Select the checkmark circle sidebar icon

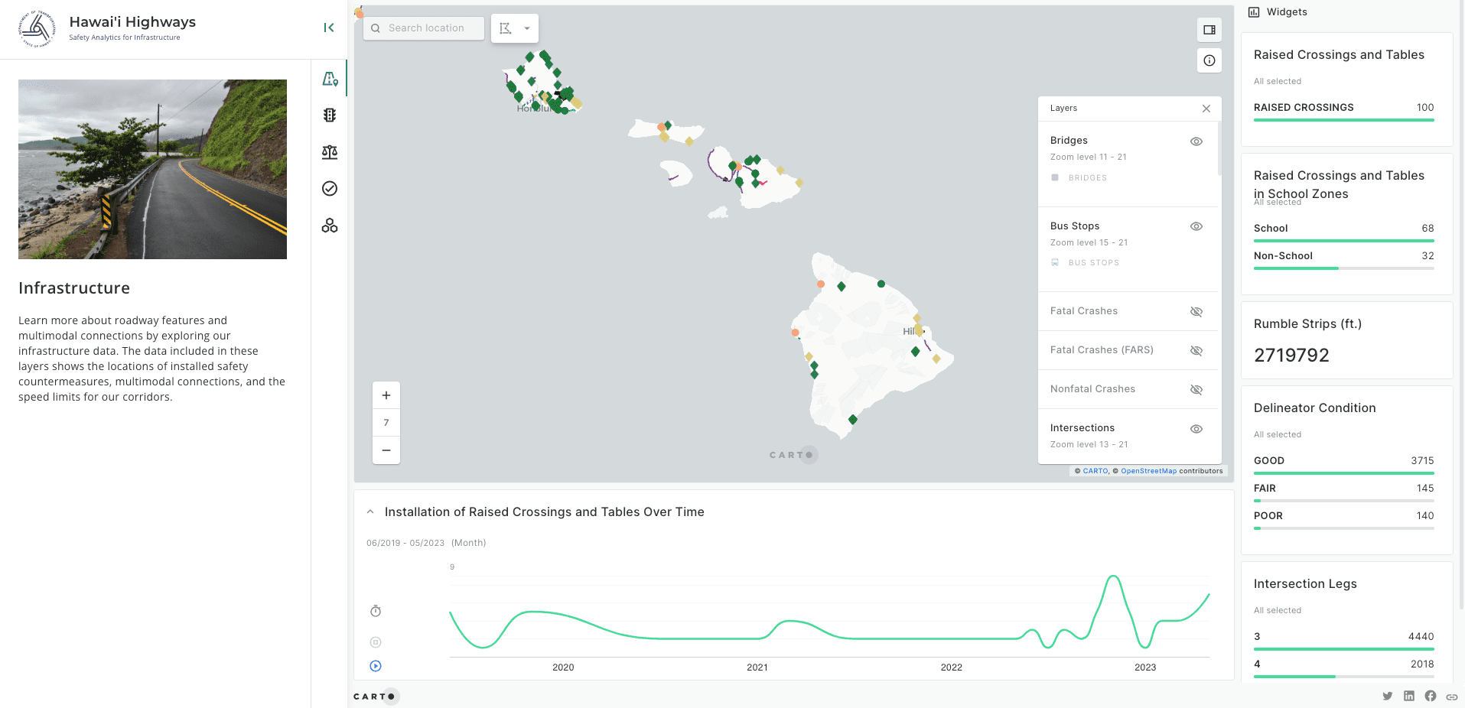329,188
